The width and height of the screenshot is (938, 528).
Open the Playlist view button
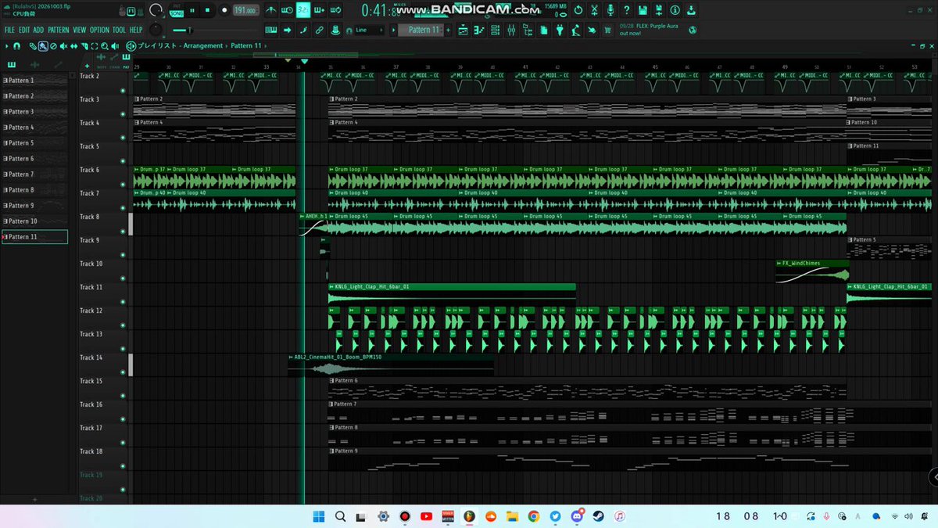click(463, 30)
